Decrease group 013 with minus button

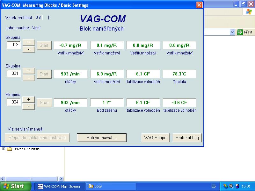[29, 49]
